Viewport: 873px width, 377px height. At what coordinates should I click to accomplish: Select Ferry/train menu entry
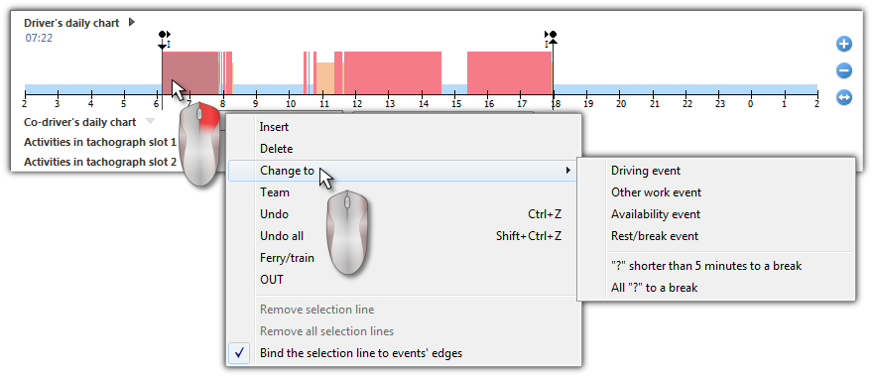click(287, 258)
